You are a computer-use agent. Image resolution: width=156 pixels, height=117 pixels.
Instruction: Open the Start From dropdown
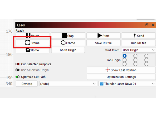pos(139,50)
